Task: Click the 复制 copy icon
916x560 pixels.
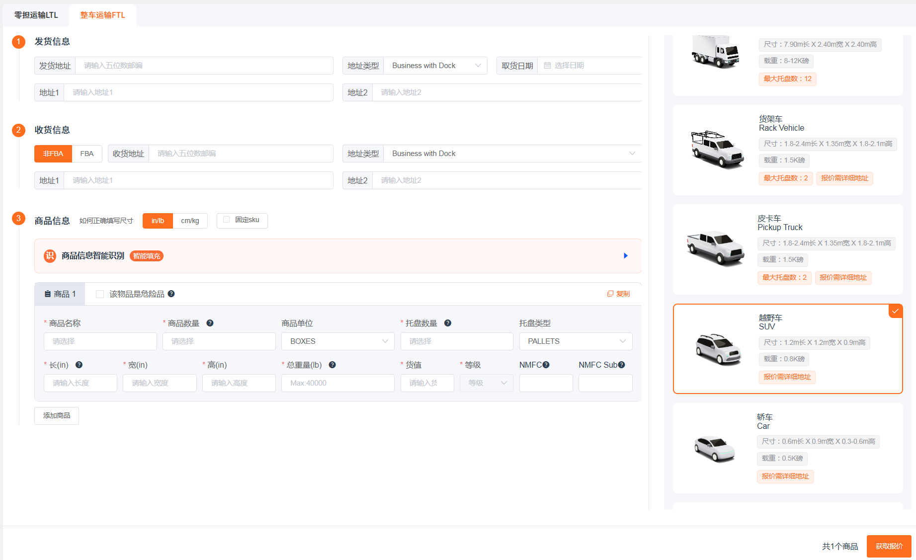Action: (610, 294)
